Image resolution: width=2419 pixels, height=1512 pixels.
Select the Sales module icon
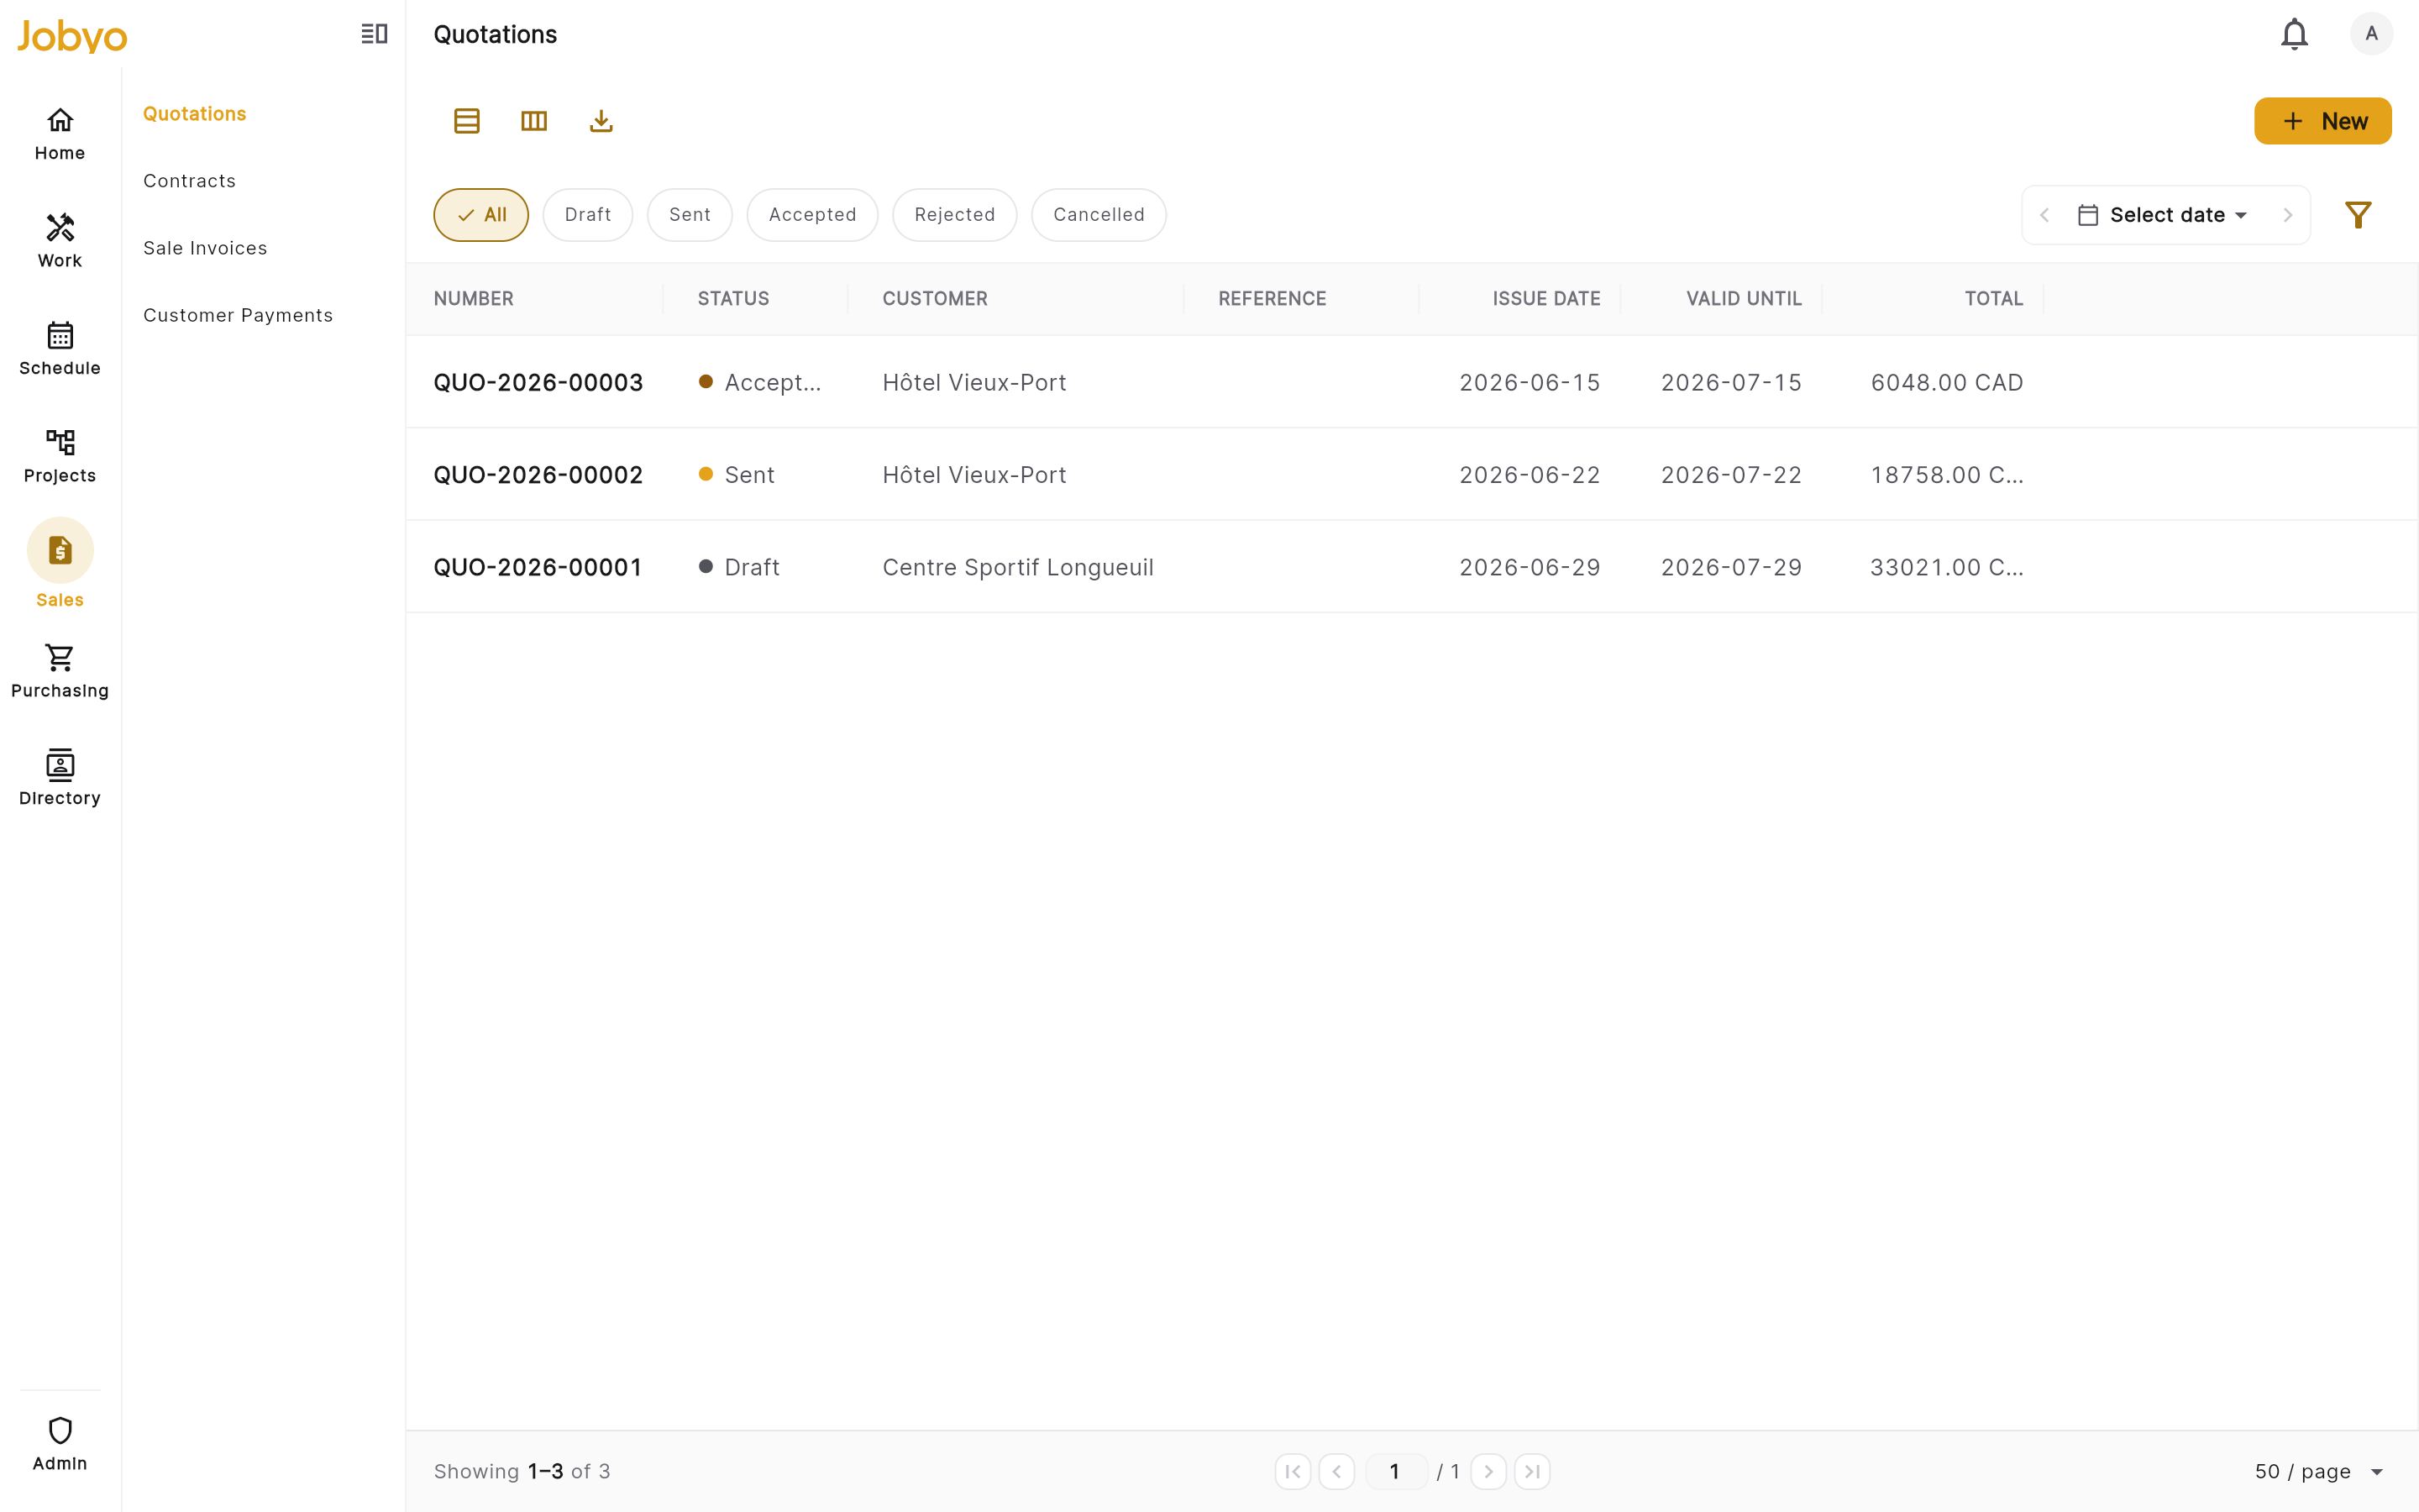point(60,551)
